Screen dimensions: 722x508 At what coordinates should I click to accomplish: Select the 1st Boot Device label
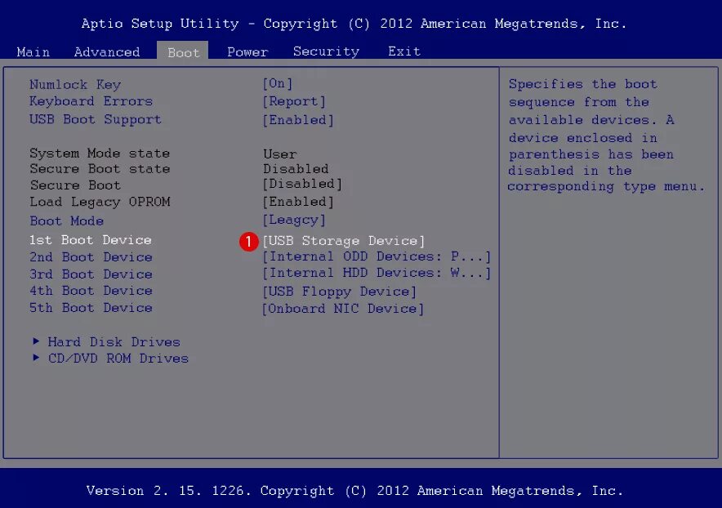[90, 240]
